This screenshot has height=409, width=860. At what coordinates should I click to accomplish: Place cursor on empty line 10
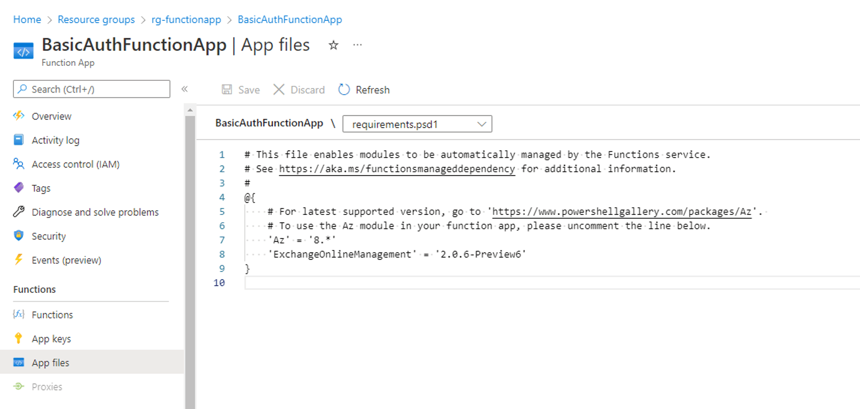[552, 282]
